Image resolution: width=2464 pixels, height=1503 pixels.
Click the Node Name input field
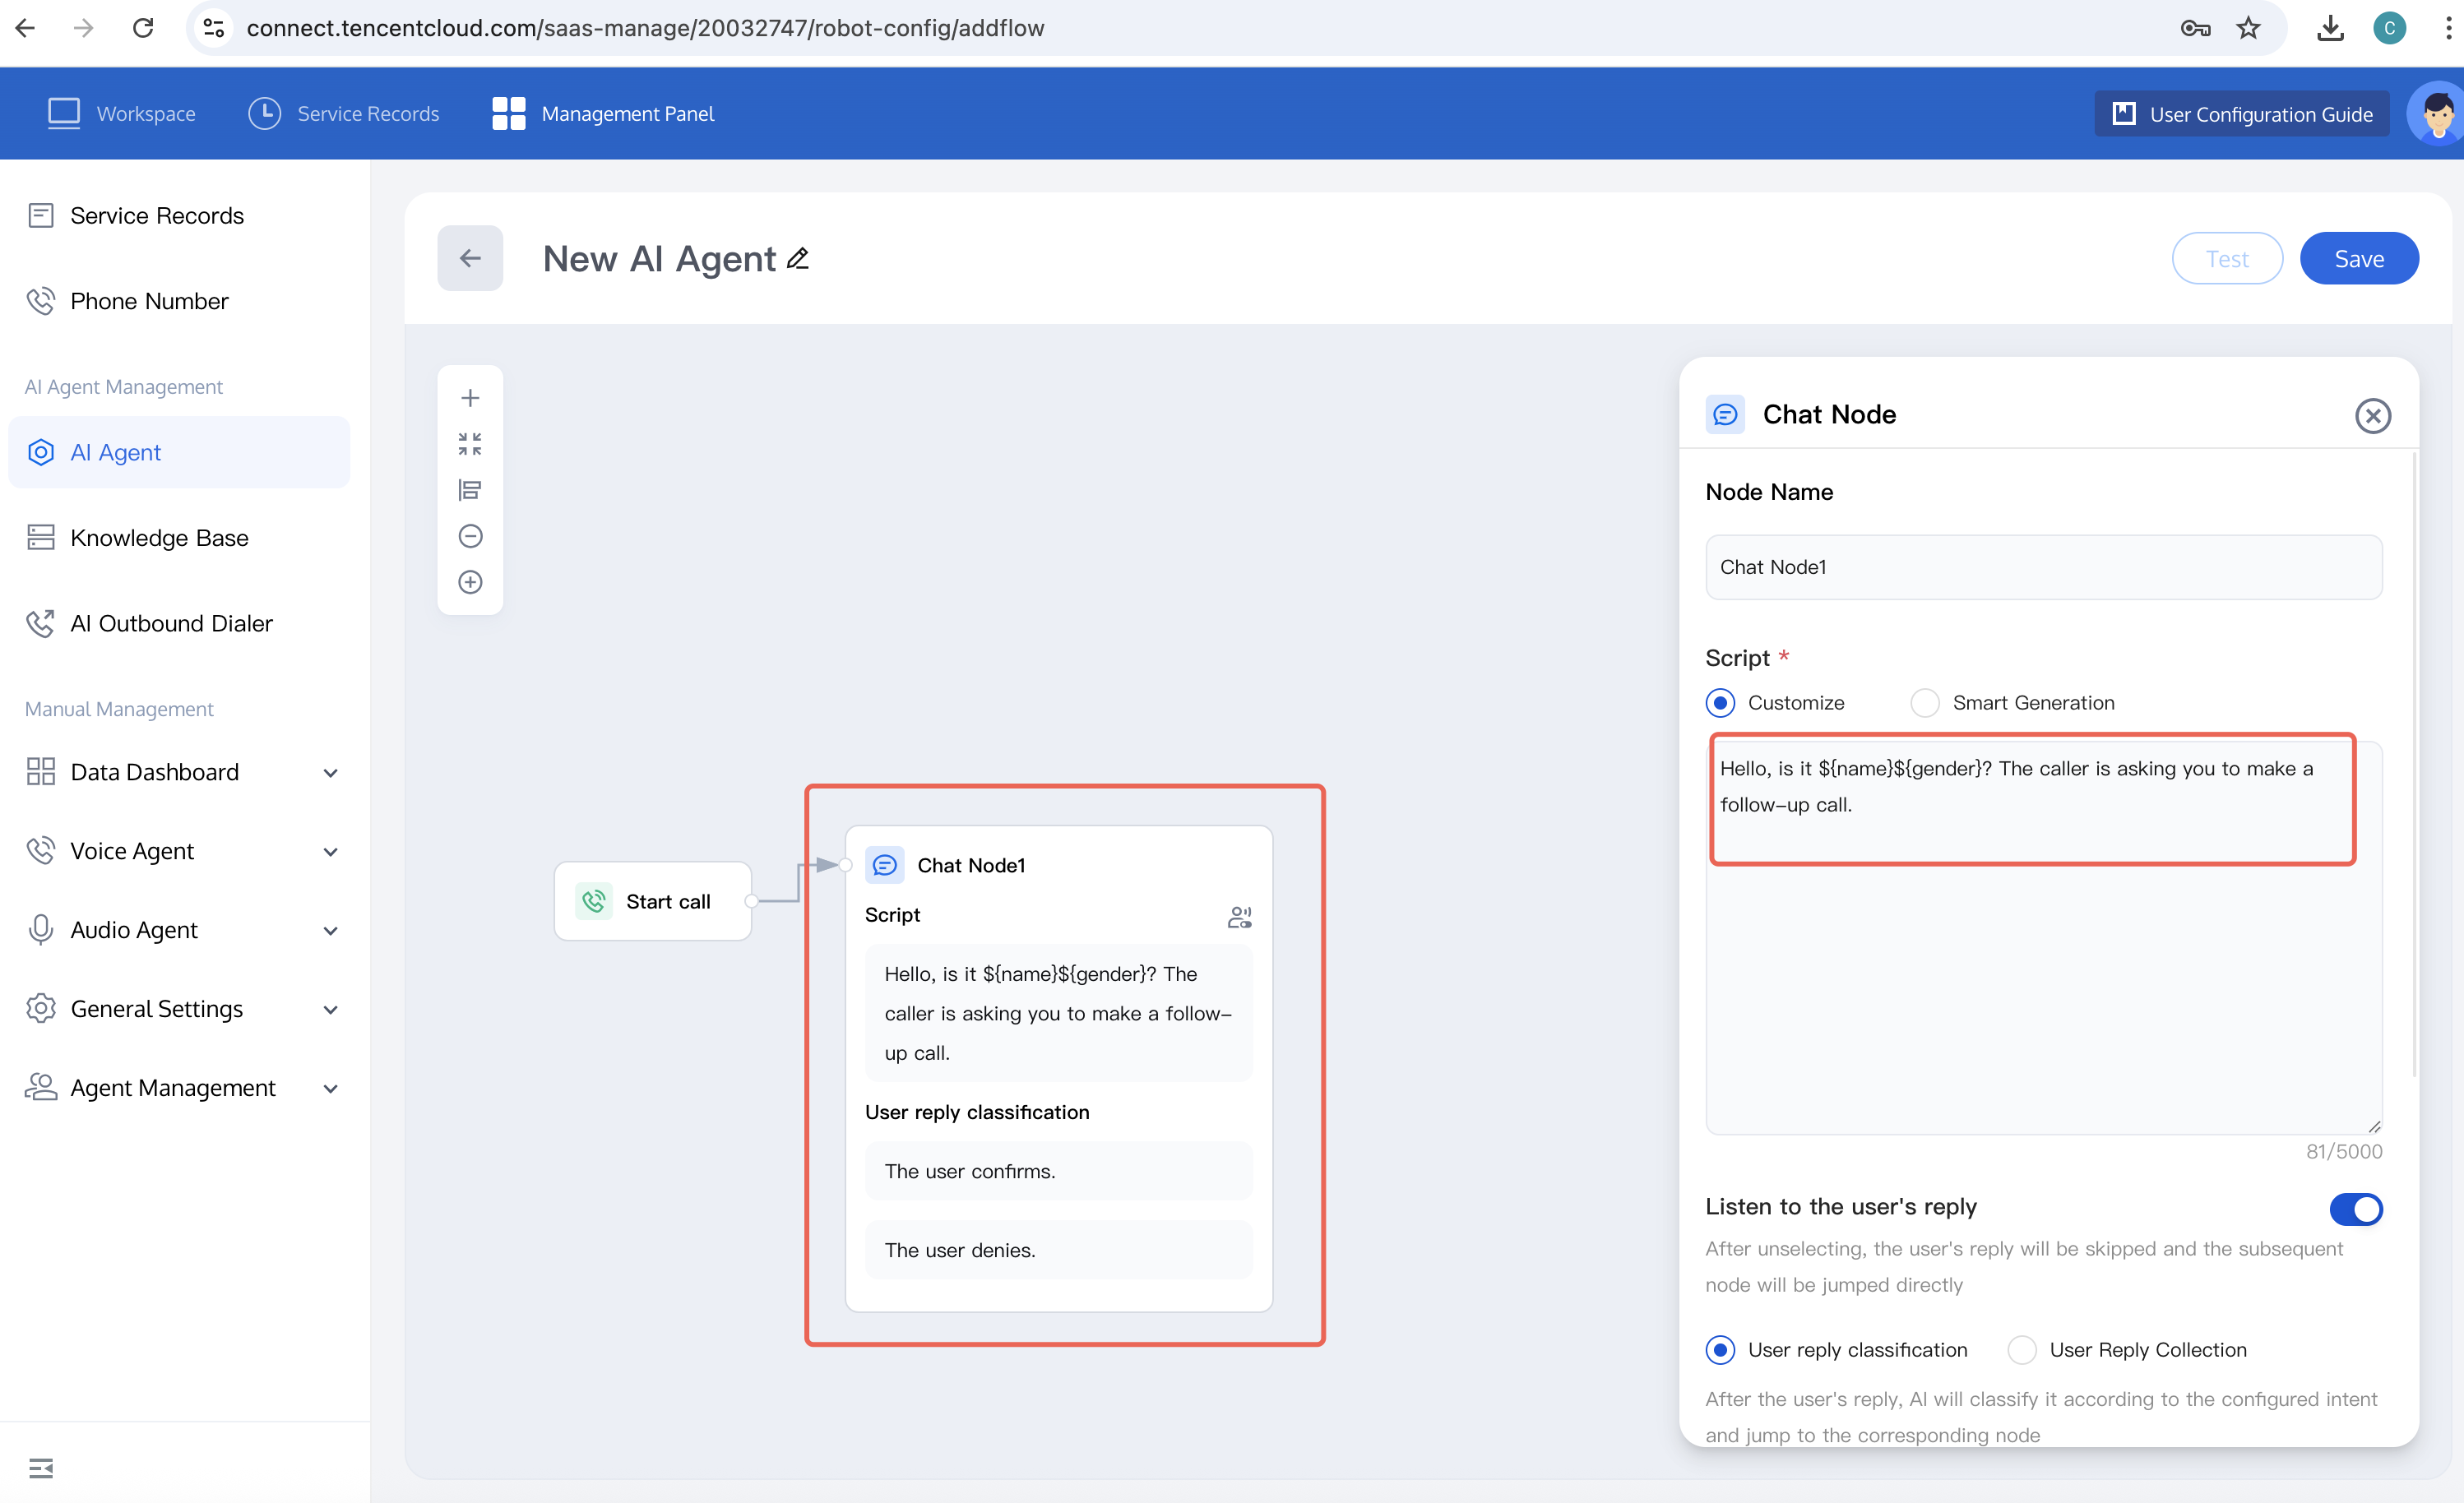[x=2043, y=567]
